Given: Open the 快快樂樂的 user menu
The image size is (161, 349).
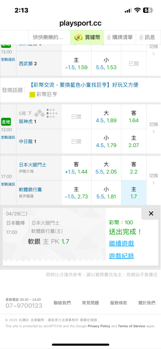Looking at the screenshot, I should pos(48,37).
